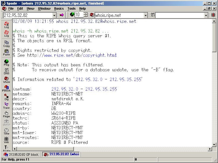218x163 pixels.
Task: Click the SR614-RIPE tech-c value
Action: click(63, 118)
